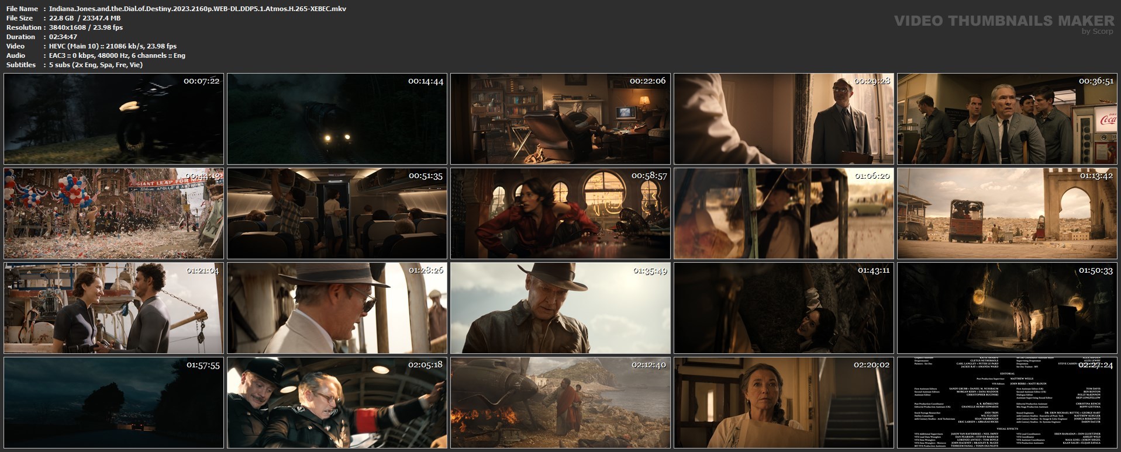Click the 00:58:57 thumbnail

(x=560, y=213)
